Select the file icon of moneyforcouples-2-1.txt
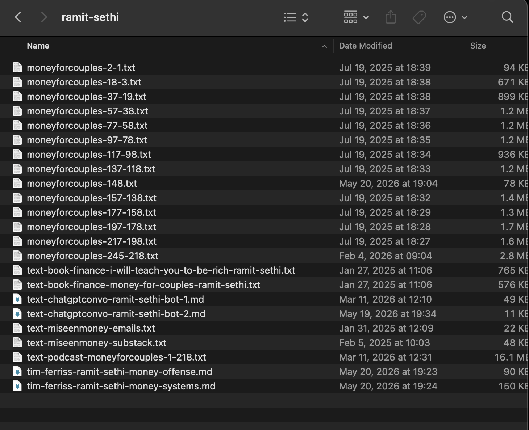The image size is (529, 430). point(17,67)
